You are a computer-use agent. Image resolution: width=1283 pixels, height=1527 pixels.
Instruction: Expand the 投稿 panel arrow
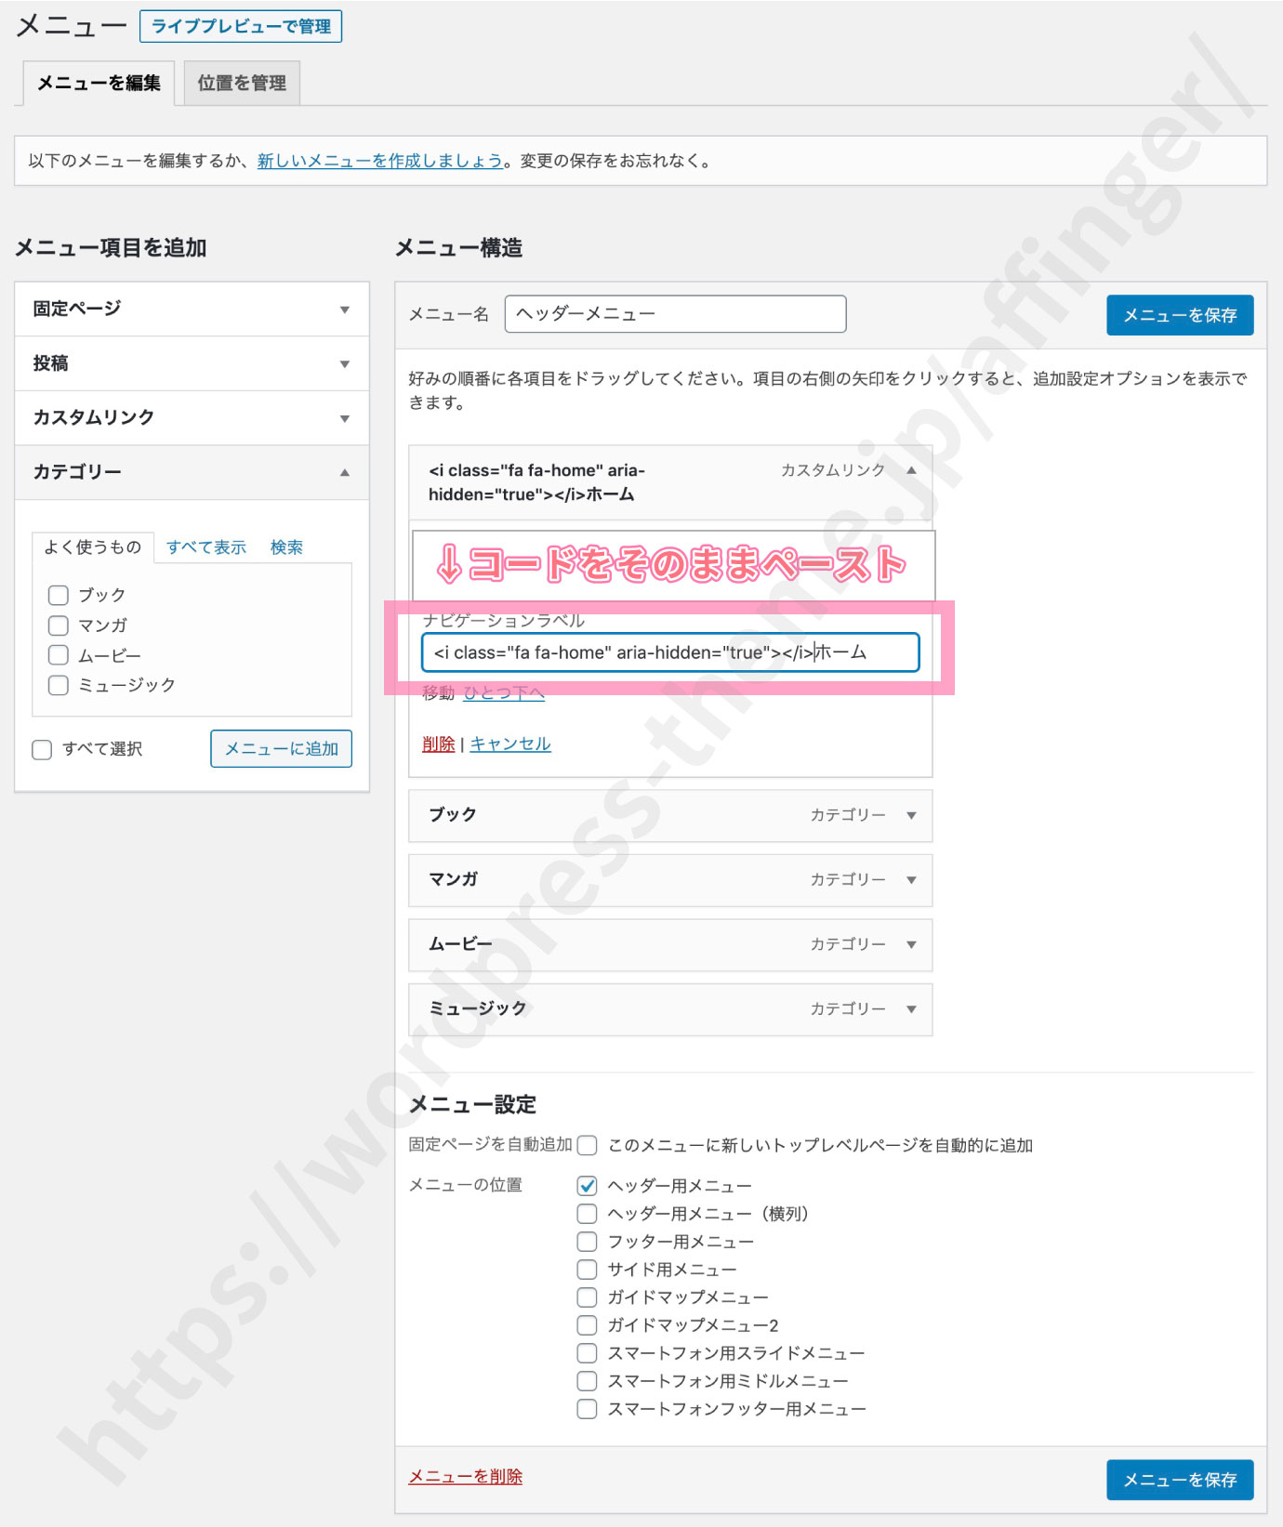(345, 364)
